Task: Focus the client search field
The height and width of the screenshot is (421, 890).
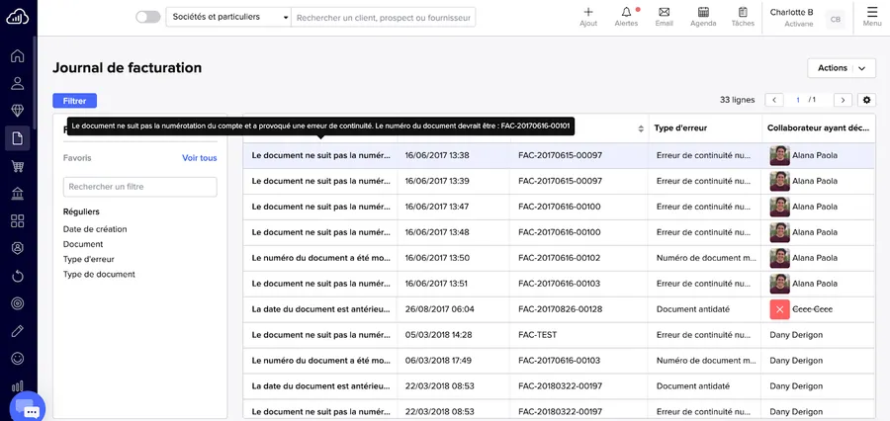Action: click(x=383, y=18)
